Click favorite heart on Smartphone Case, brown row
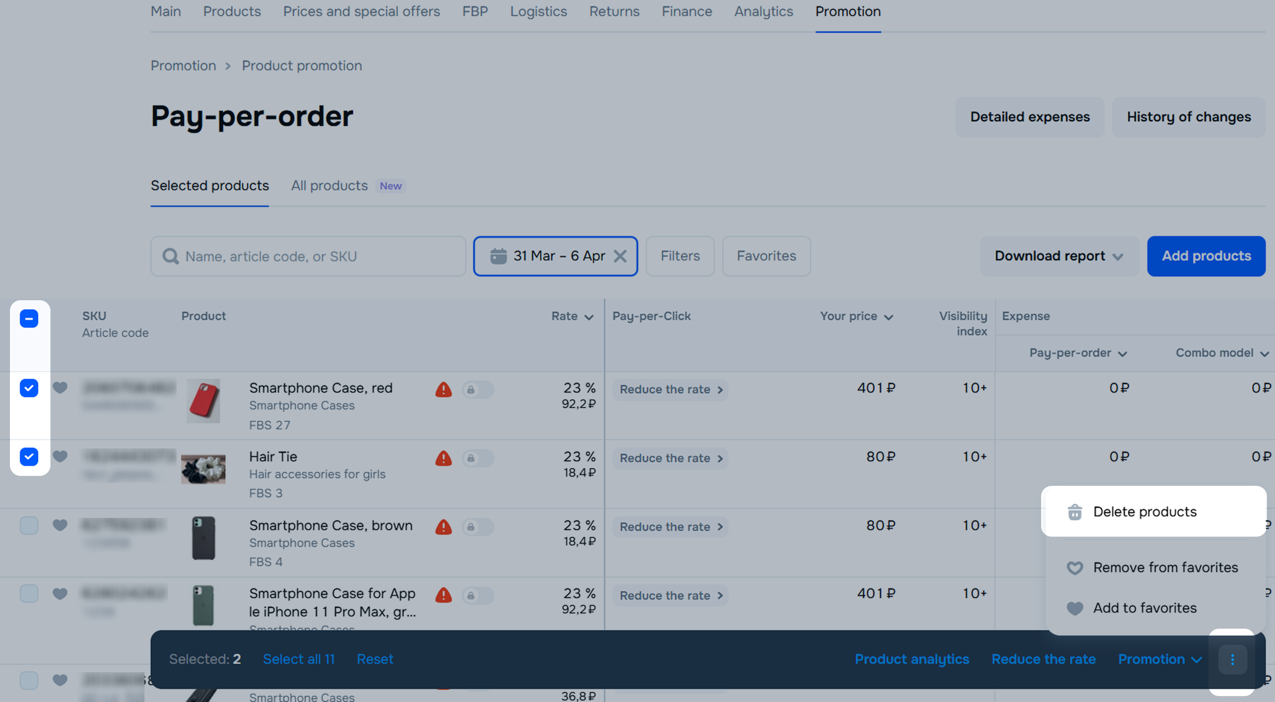 pyautogui.click(x=60, y=525)
